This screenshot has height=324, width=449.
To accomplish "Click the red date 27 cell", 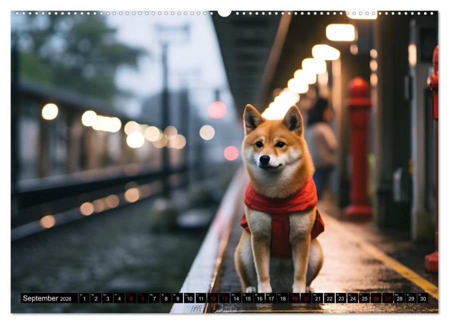I will (x=388, y=298).
